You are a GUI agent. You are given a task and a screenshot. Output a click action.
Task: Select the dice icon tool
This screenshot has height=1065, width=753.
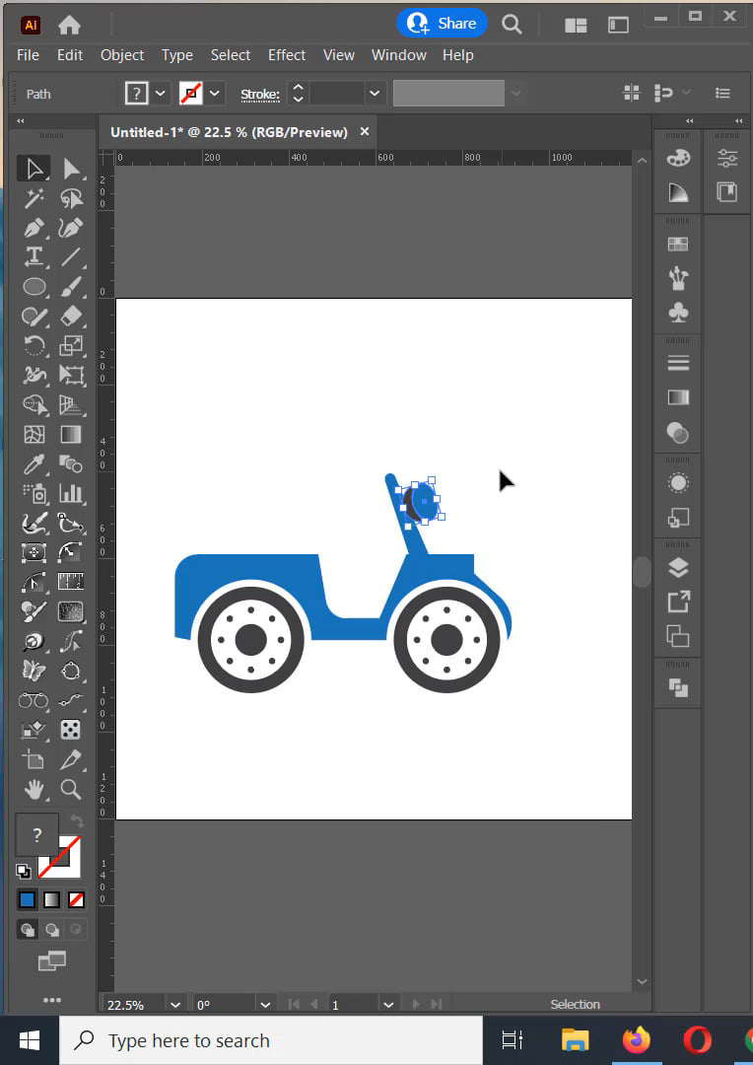[x=71, y=730]
